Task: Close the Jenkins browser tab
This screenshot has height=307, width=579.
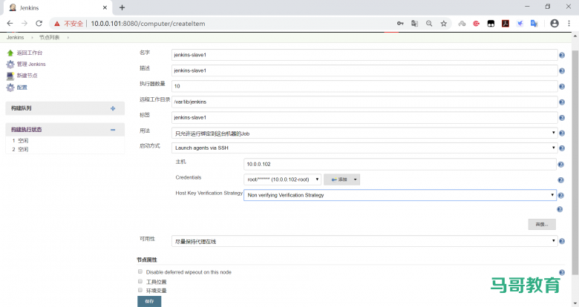Action: coord(105,7)
